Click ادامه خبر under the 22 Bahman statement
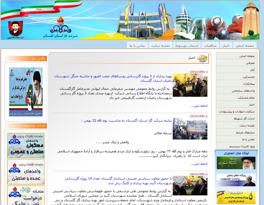Screen dimensions: 264x205 pos(199,164)
